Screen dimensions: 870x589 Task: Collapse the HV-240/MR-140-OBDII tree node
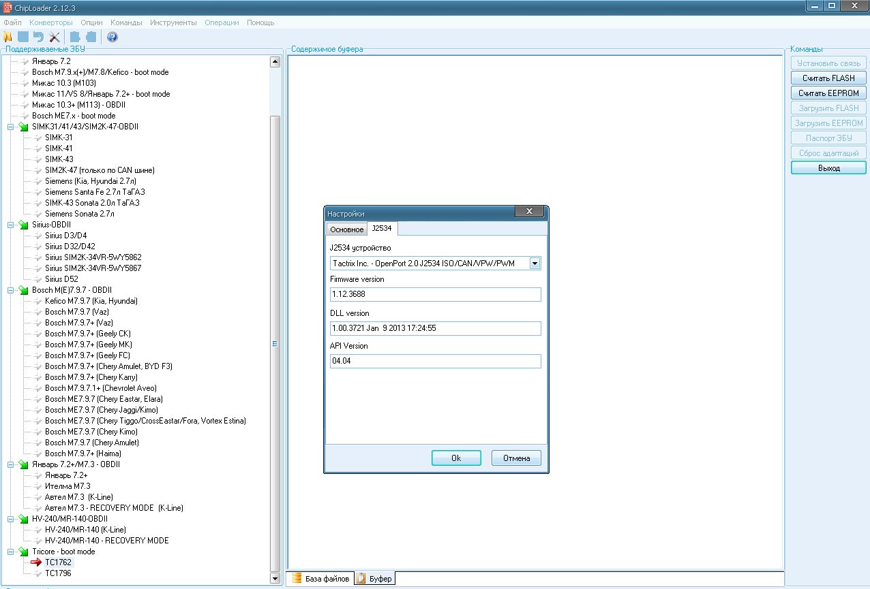click(10, 519)
